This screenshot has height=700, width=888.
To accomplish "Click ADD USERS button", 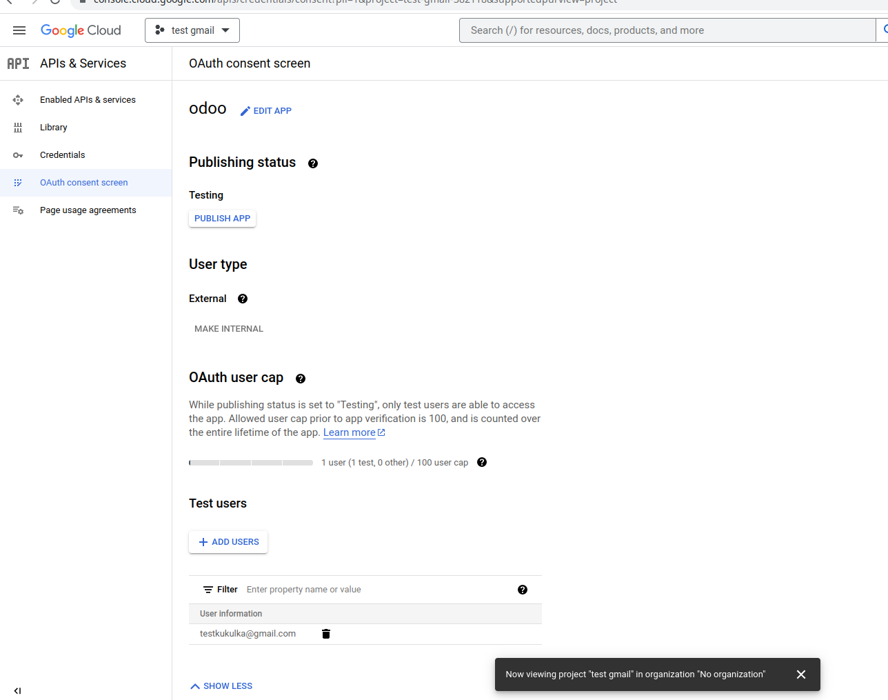I will 228,542.
